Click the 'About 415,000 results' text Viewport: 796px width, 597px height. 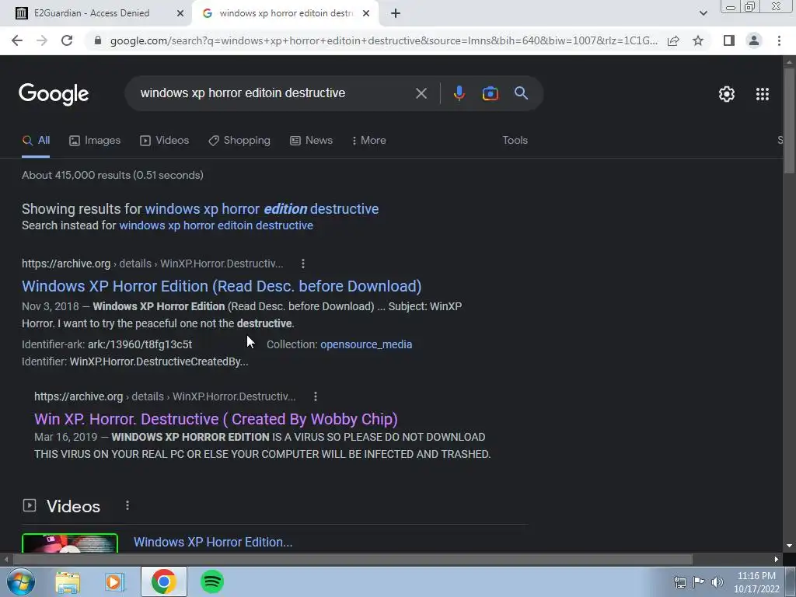[113, 175]
